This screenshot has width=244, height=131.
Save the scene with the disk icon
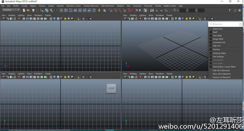[x=33, y=10]
